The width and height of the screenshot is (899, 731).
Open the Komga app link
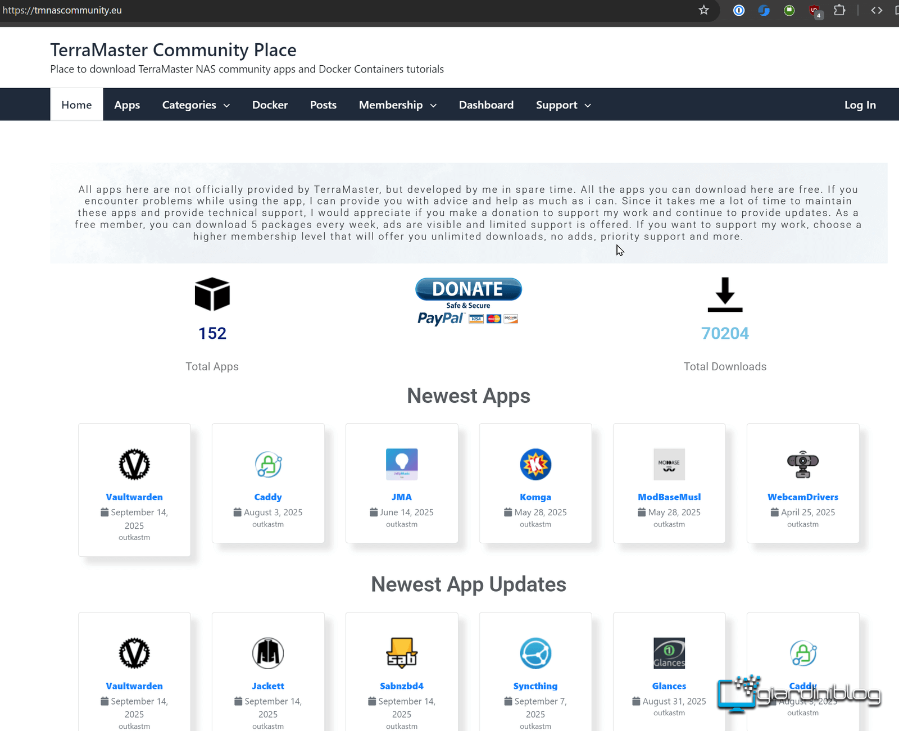pos(535,497)
